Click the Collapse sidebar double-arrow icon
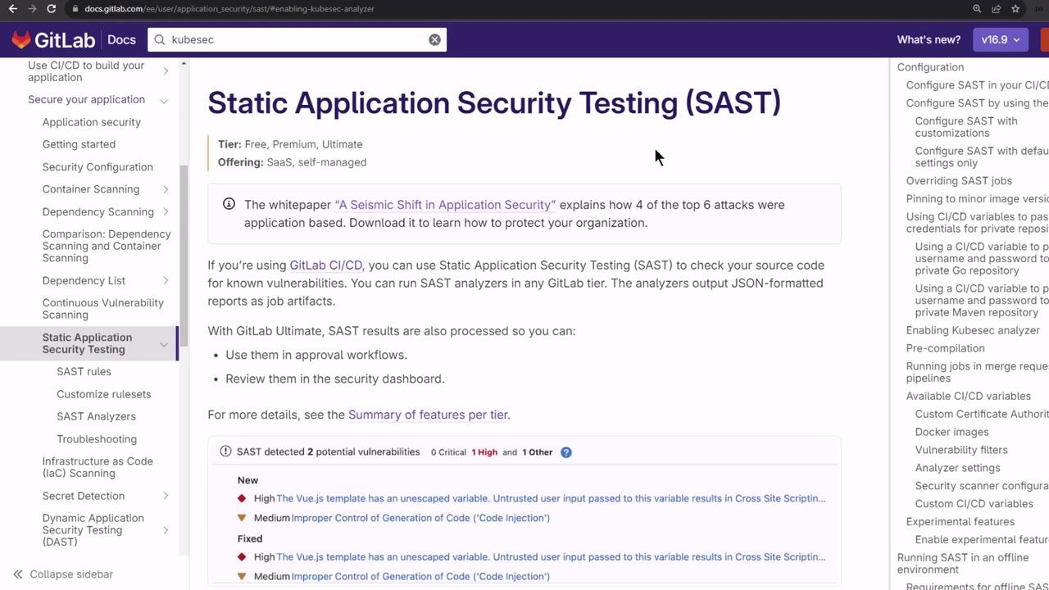The image size is (1049, 590). tap(17, 574)
